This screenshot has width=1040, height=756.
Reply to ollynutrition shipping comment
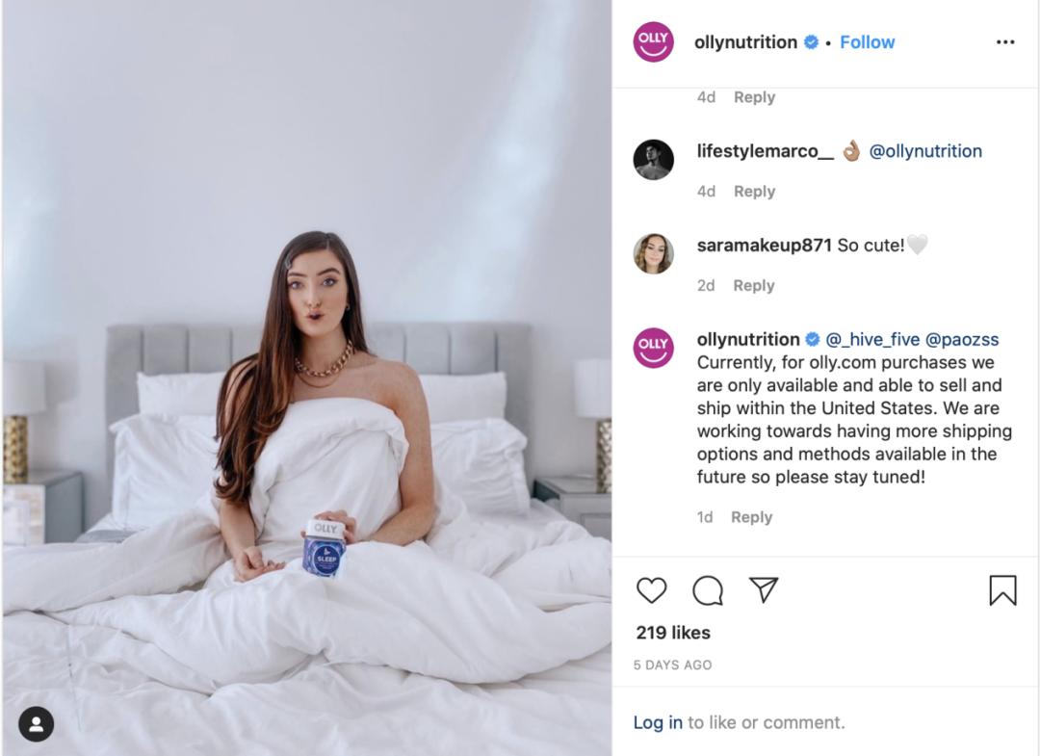(751, 516)
